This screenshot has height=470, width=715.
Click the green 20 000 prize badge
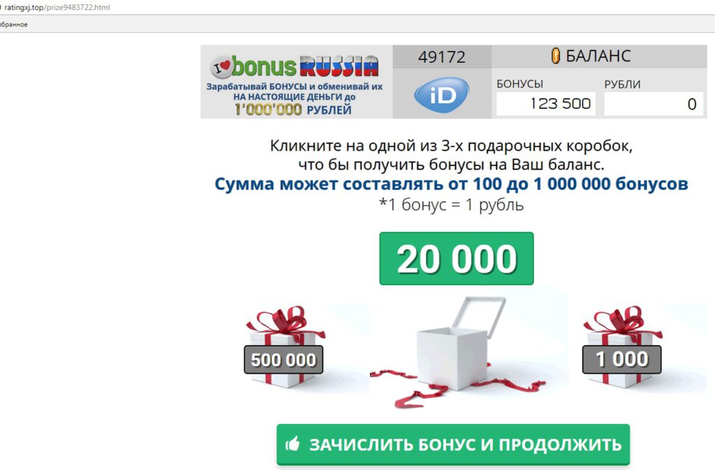pyautogui.click(x=457, y=259)
